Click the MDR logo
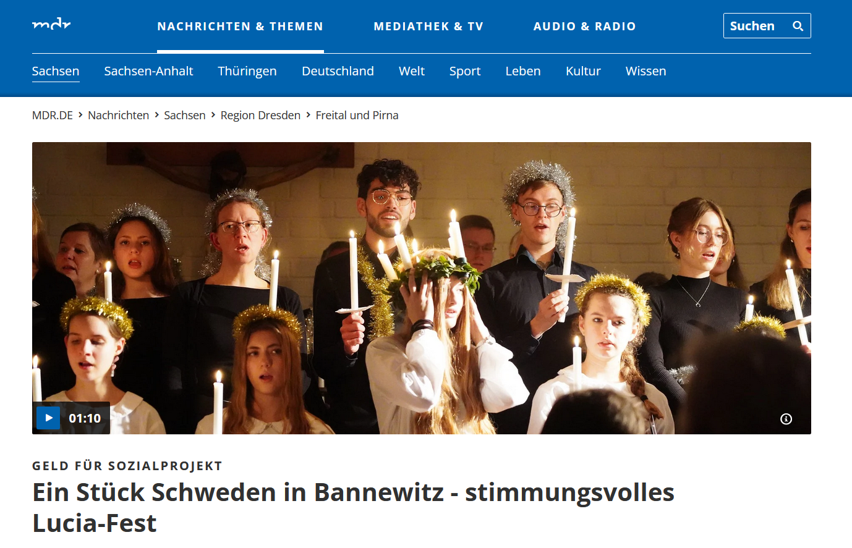Image resolution: width=852 pixels, height=548 pixels. (x=51, y=25)
